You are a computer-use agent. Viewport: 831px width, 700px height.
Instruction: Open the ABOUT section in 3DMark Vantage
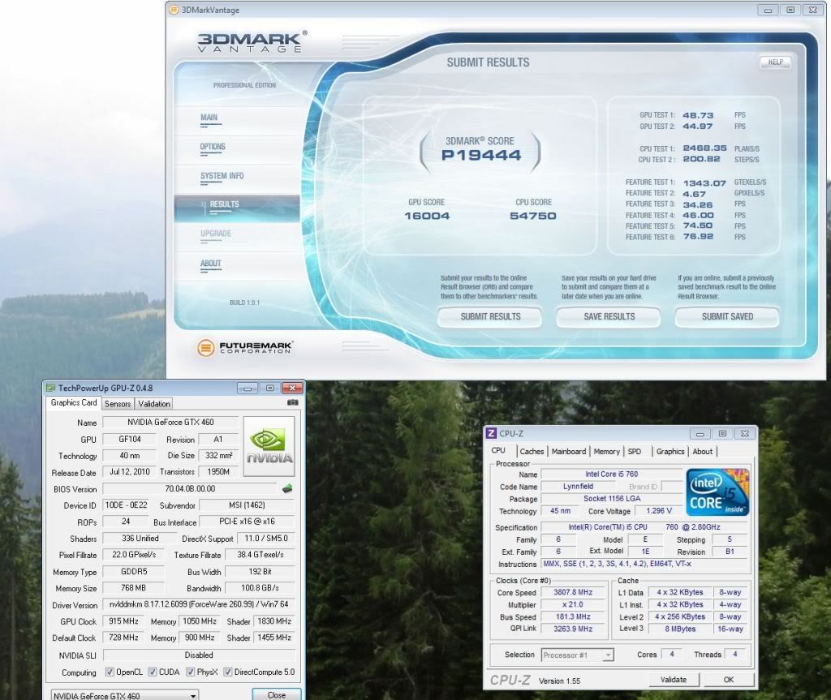(x=210, y=264)
